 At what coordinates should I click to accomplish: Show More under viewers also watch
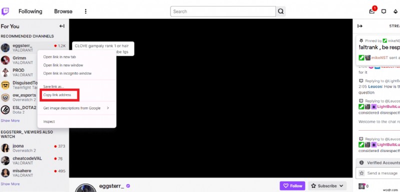click(x=10, y=184)
